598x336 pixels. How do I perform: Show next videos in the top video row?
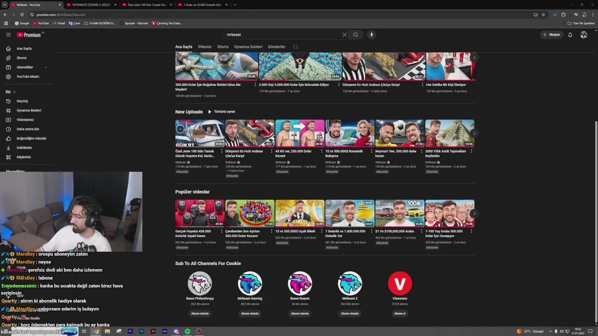pyautogui.click(x=474, y=58)
